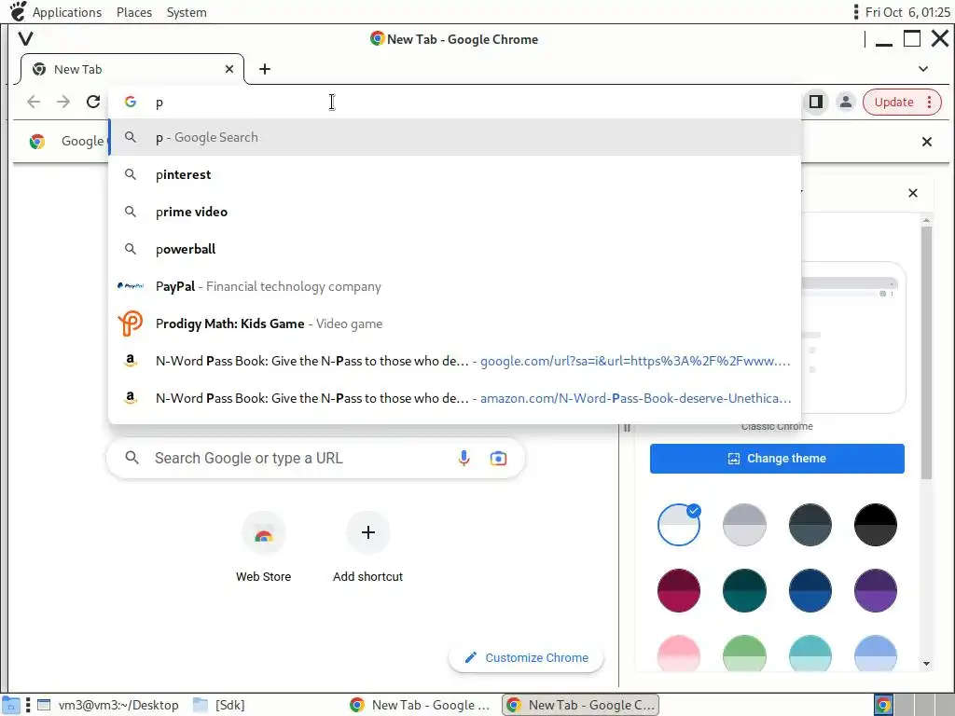This screenshot has height=716, width=955.
Task: Click the side panel resize handle
Action: 627,428
